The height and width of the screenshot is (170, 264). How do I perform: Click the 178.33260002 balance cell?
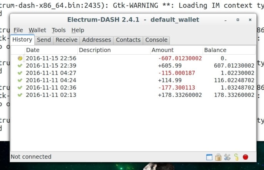(x=234, y=95)
